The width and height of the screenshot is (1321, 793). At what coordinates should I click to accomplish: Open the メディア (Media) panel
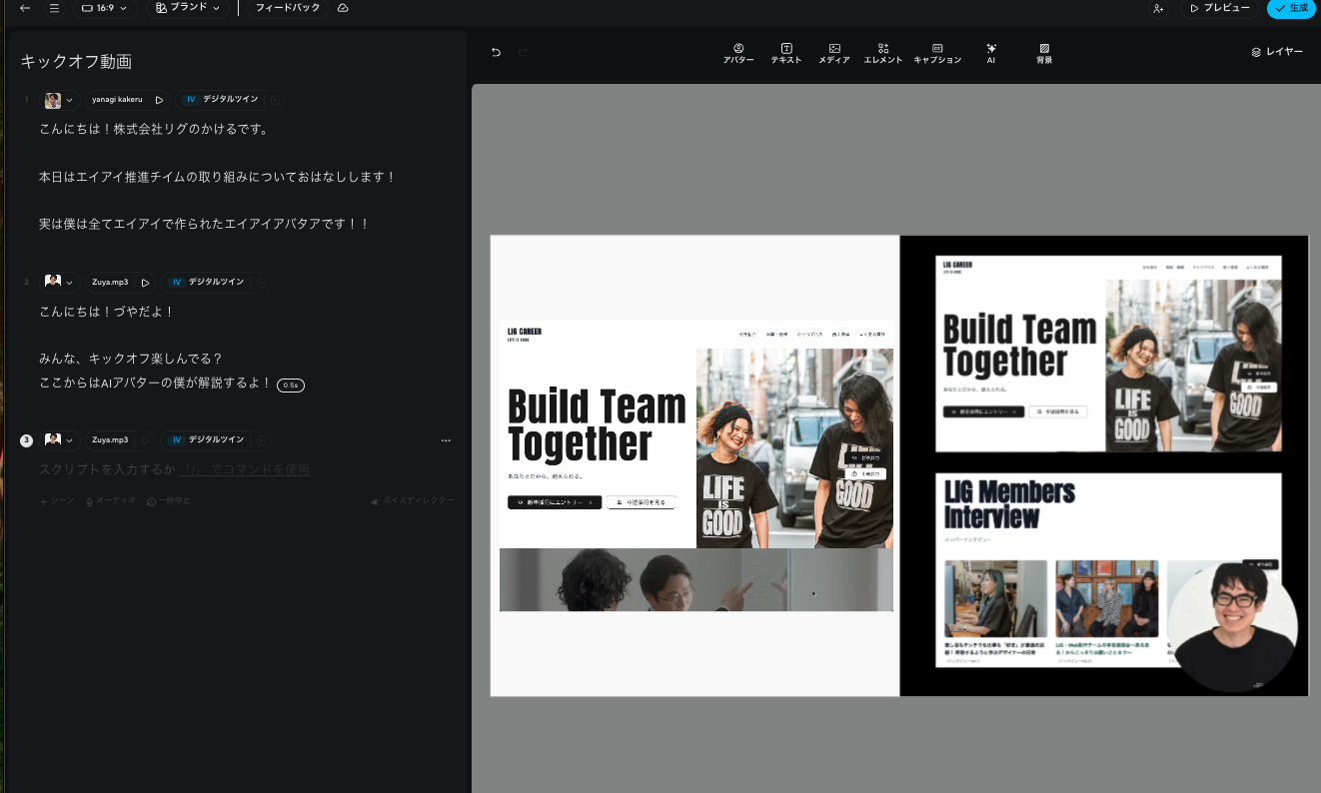pos(834,53)
